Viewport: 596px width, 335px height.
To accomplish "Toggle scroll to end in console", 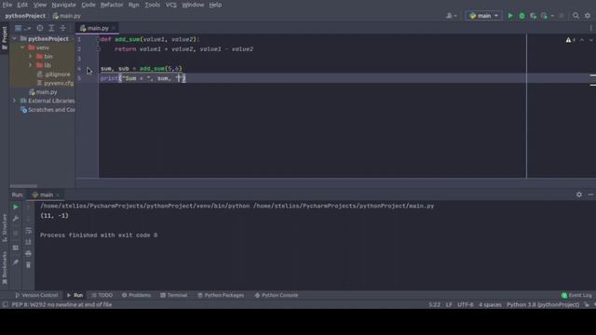I will point(29,242).
